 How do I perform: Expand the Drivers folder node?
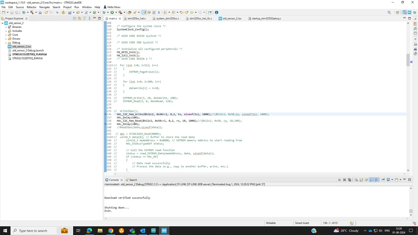6,38
